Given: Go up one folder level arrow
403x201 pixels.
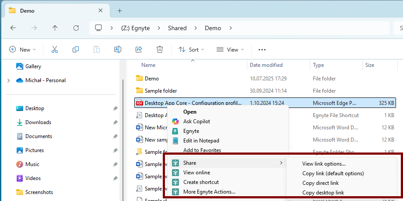Looking at the screenshot, I should click(x=55, y=28).
